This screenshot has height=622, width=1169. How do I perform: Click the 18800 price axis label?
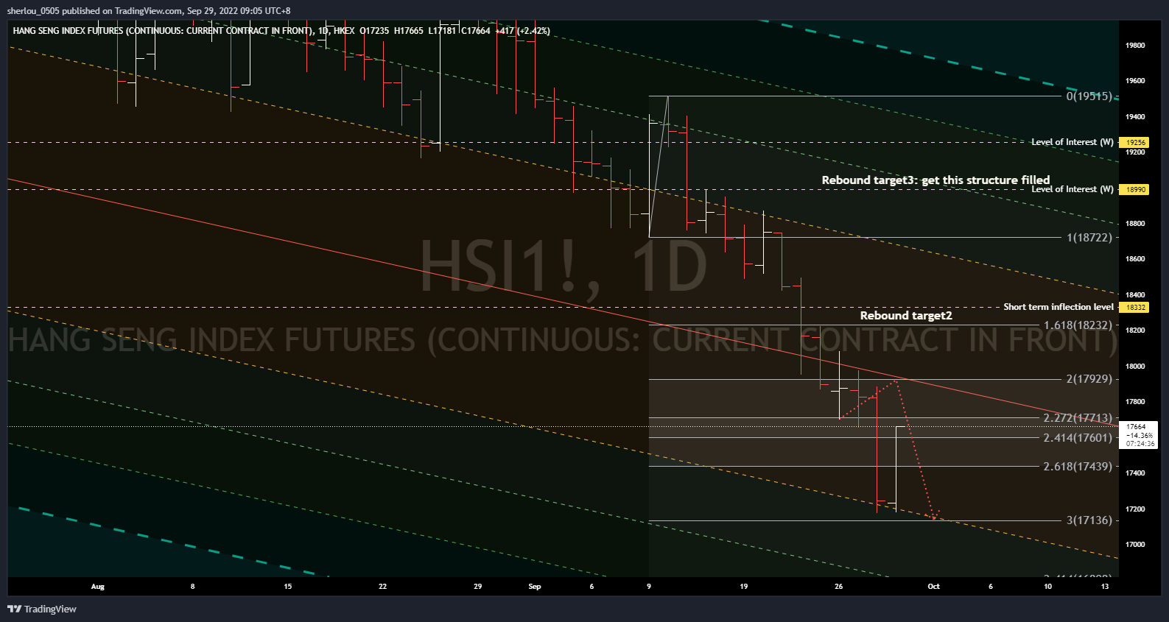[1135, 224]
